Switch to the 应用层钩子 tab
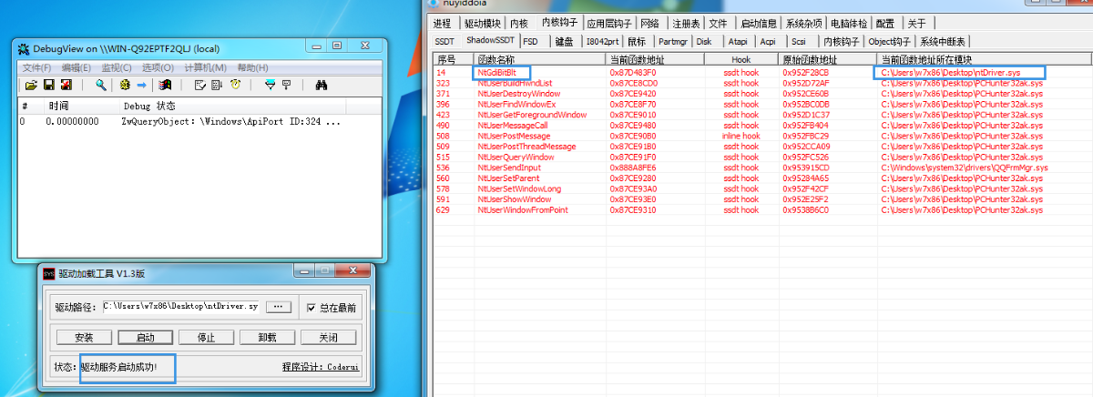 (x=608, y=24)
